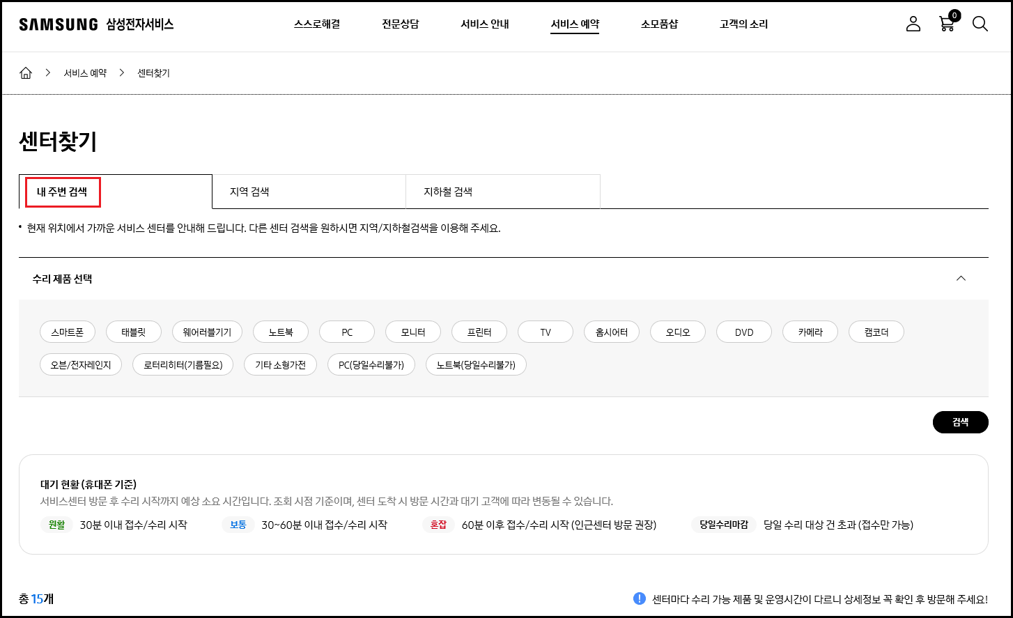Open the 전문상담 menu
This screenshot has width=1013, height=618.
tap(401, 24)
